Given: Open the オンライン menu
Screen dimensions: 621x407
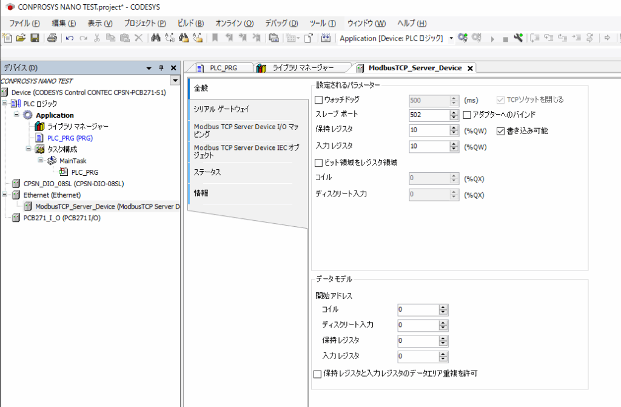Looking at the screenshot, I should tap(235, 24).
